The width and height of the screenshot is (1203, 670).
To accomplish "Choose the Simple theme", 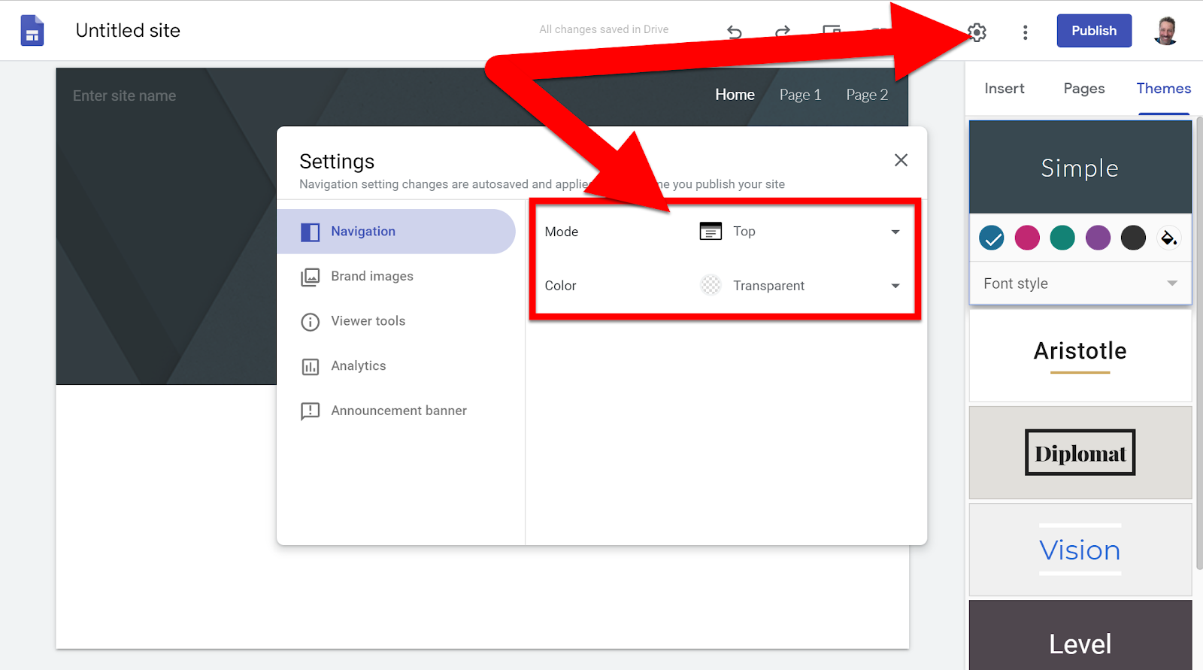I will click(1080, 168).
